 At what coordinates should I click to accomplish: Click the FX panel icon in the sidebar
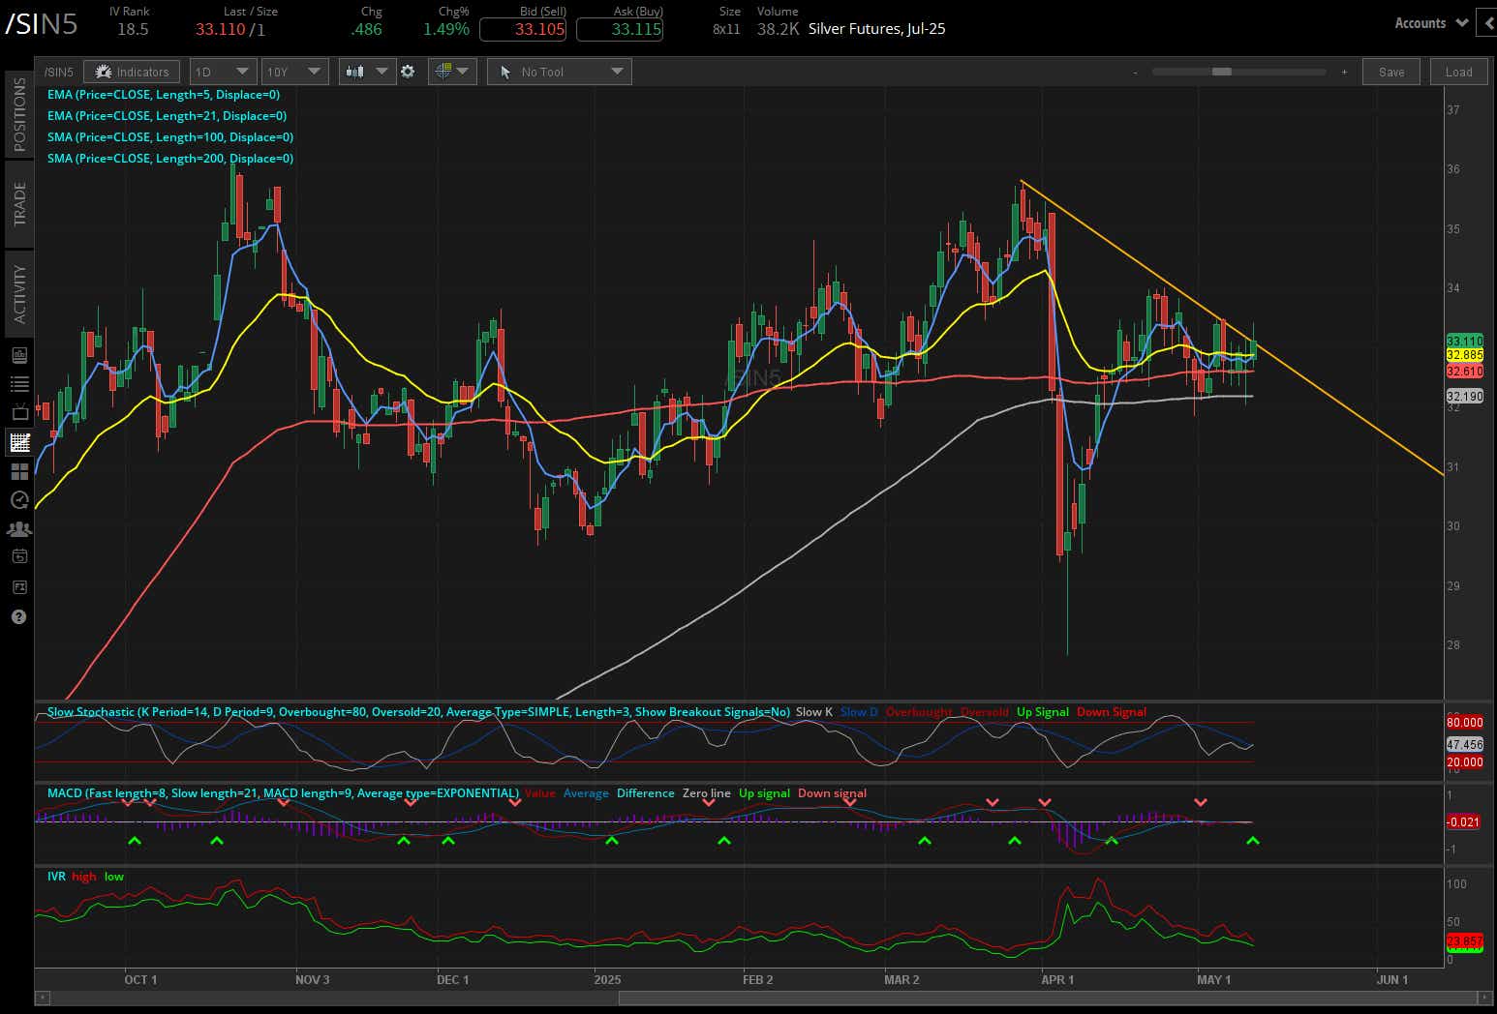tap(18, 587)
